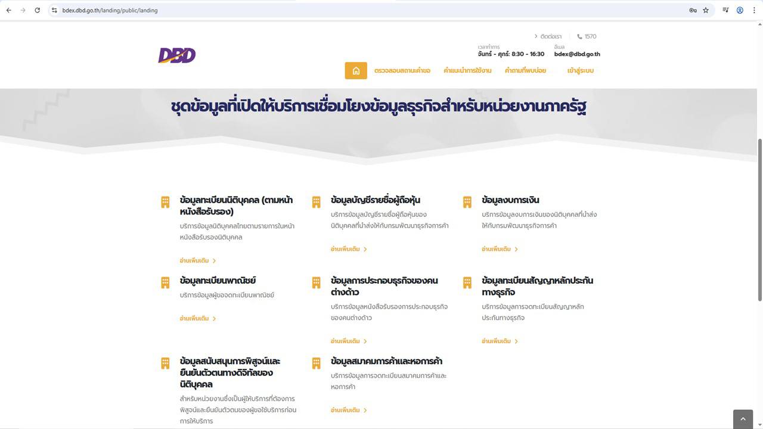The height and width of the screenshot is (429, 763).
Task: Click the DBD logo
Action: click(176, 55)
